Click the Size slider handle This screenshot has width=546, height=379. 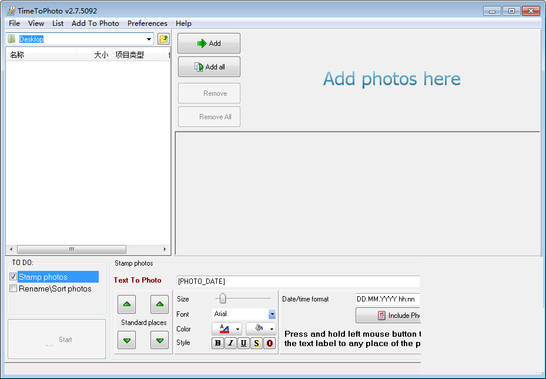click(223, 298)
